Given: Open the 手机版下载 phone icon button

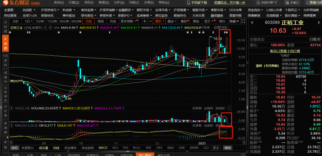Looking at the screenshot, I should pyautogui.click(x=197, y=3).
